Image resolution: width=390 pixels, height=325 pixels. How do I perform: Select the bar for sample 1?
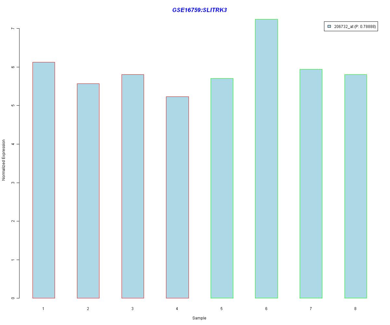44,180
